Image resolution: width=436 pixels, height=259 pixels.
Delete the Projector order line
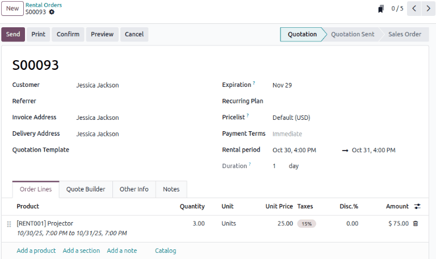(416, 224)
